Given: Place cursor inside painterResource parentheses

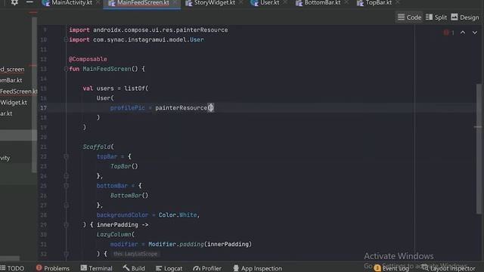Looking at the screenshot, I should coord(210,107).
